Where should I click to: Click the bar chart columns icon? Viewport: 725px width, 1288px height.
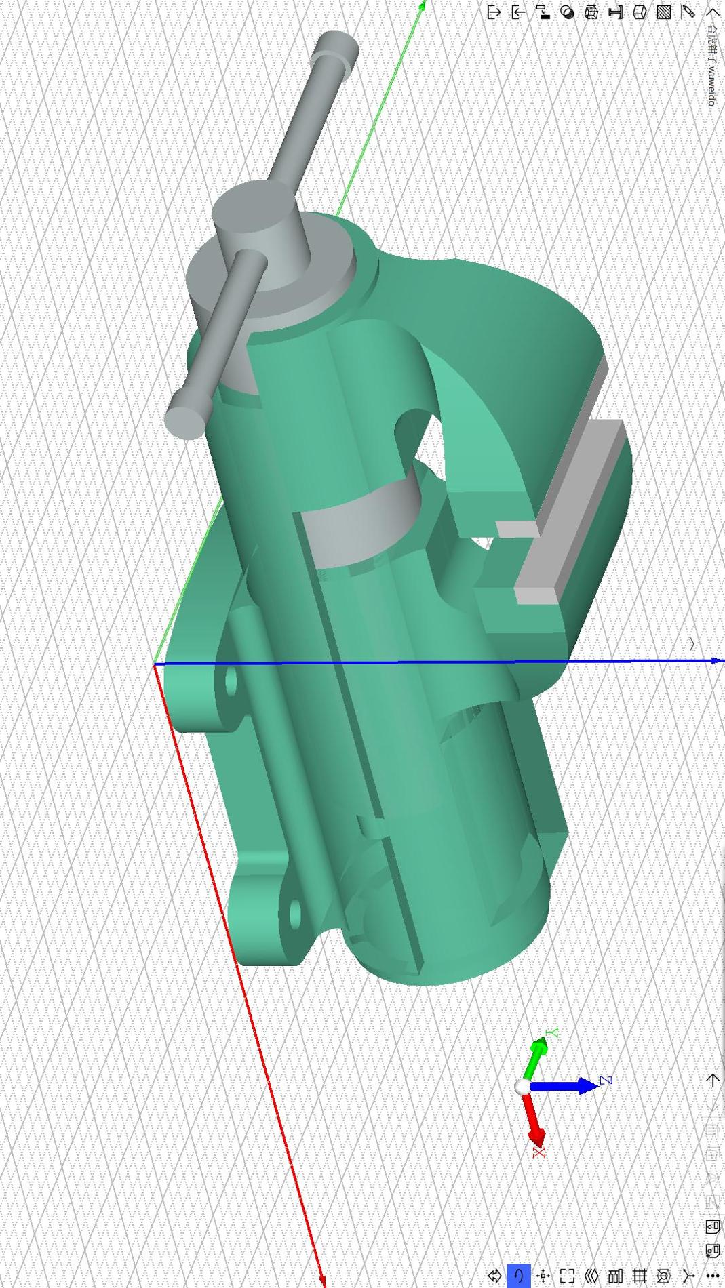pyautogui.click(x=615, y=1276)
